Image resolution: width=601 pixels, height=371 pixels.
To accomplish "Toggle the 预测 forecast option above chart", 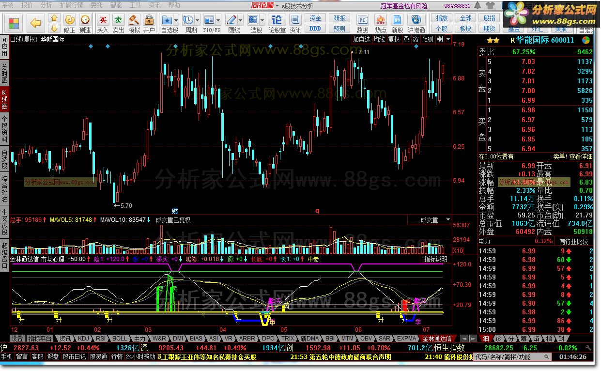I will coord(427,39).
